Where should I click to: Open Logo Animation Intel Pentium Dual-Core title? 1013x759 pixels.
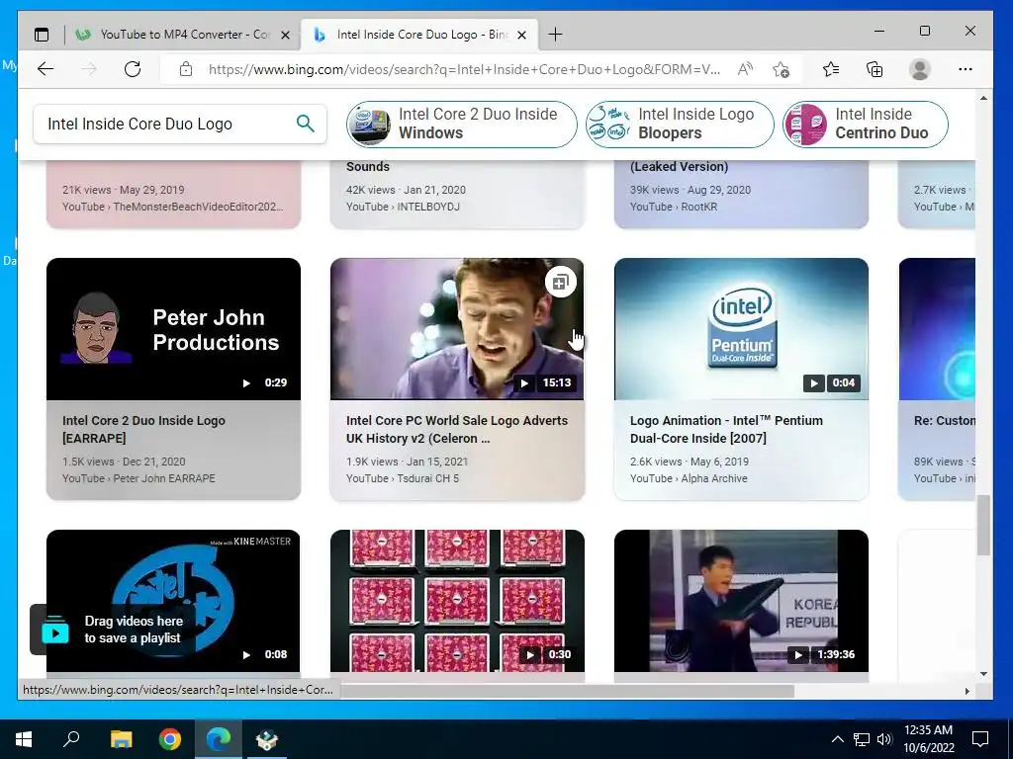point(726,429)
